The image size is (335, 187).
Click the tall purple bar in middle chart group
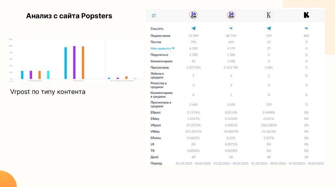point(74,62)
